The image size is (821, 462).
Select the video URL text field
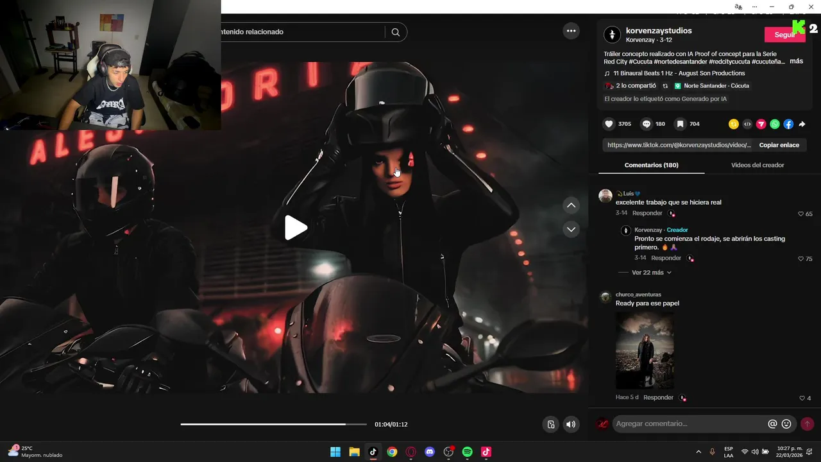[679, 145]
